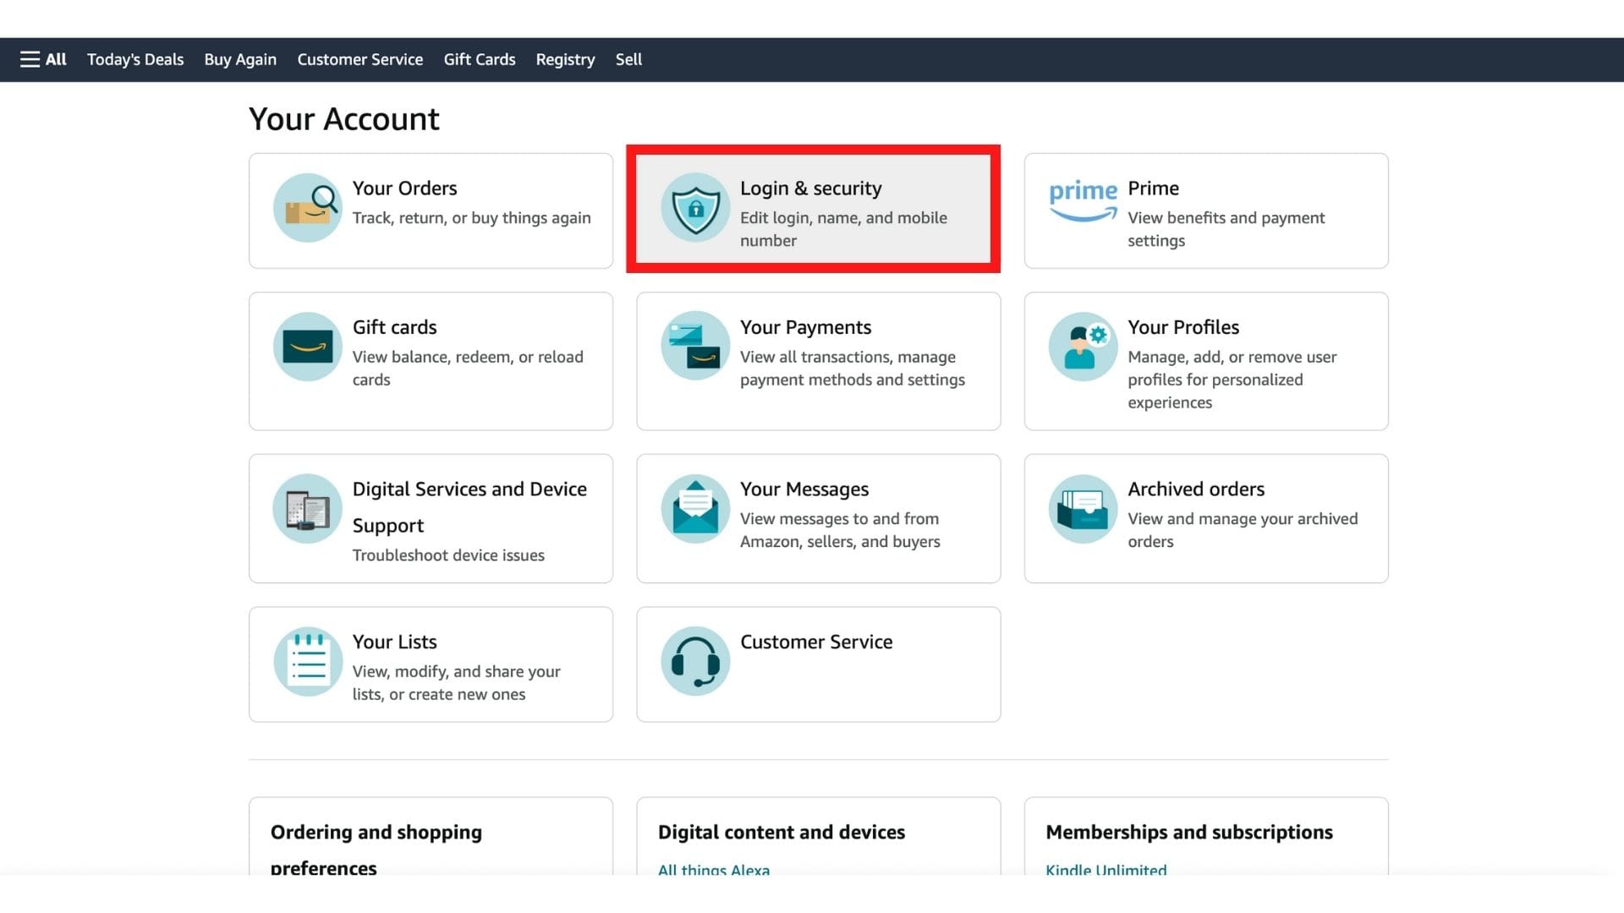Click 'Troubleshoot device issues' text
Viewport: 1624px width, 913px height.
pyautogui.click(x=448, y=555)
